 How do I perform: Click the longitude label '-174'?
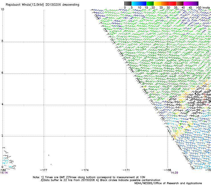(x=85, y=170)
